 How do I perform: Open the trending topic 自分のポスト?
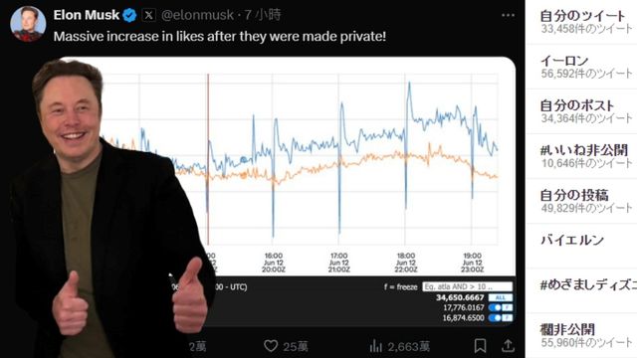click(577, 105)
